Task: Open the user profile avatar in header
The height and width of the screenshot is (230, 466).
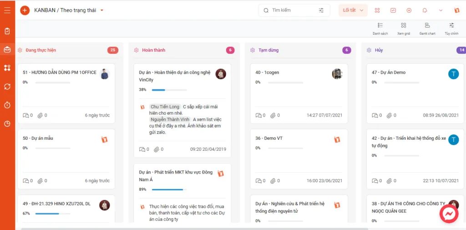Action: [x=457, y=10]
